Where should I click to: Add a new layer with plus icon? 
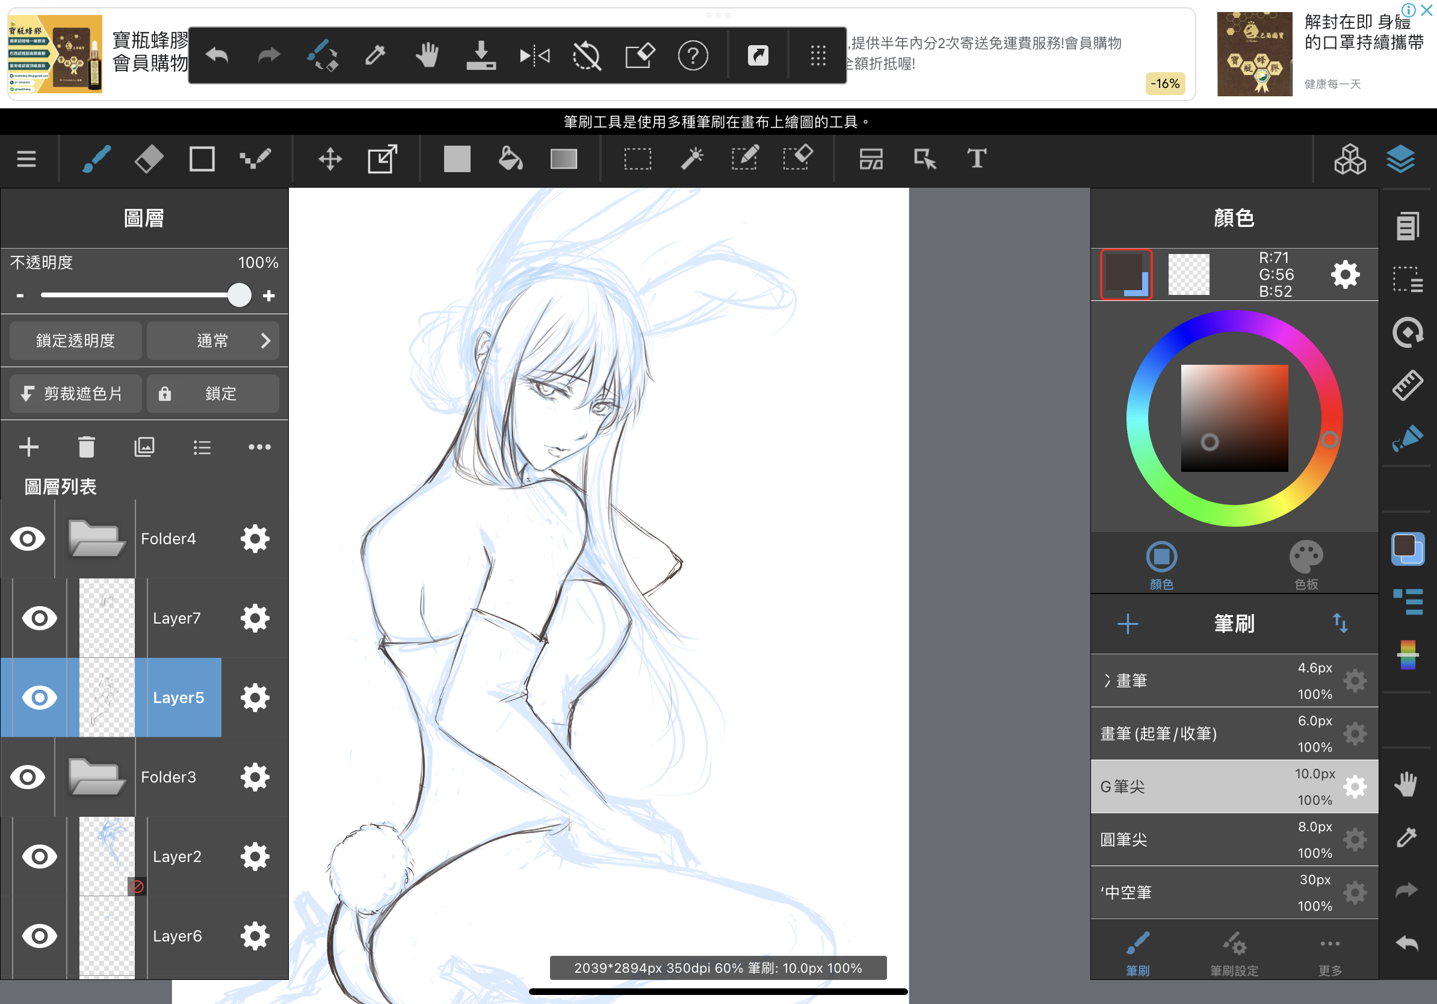click(x=29, y=447)
